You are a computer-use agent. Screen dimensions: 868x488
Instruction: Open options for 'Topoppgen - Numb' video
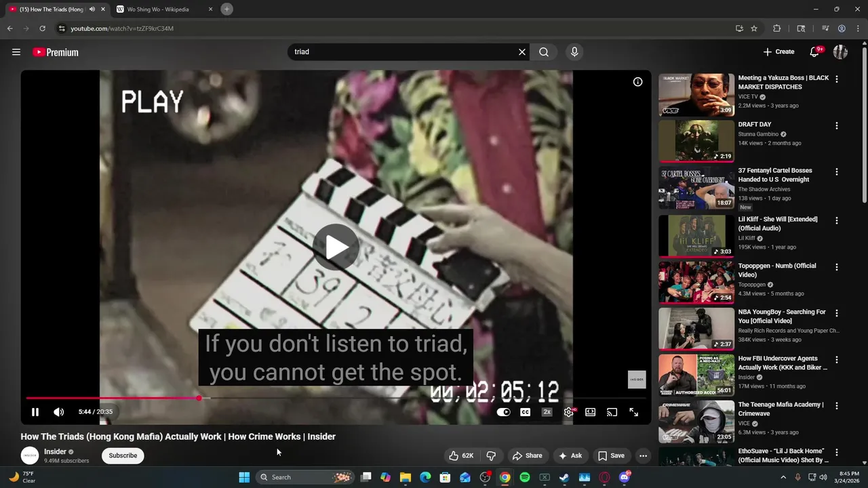(836, 267)
